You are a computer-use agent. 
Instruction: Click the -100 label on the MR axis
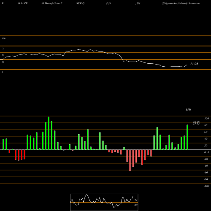tap(207, 186)
